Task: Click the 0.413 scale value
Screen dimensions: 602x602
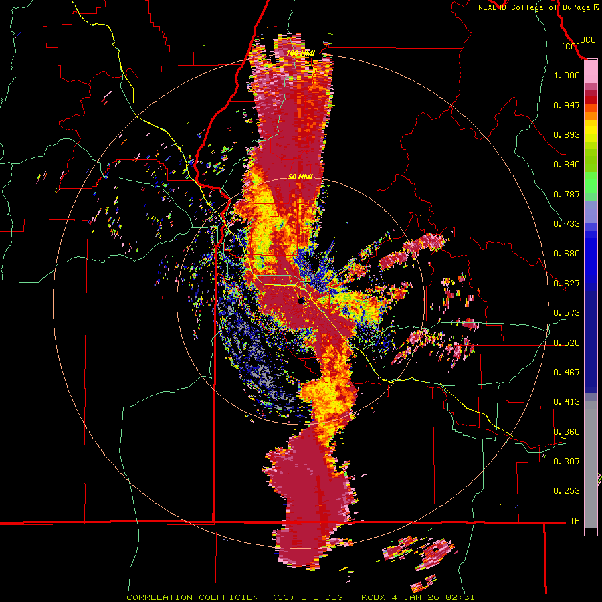Action: tap(567, 402)
